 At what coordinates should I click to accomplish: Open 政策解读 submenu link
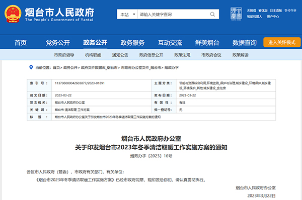(241, 55)
